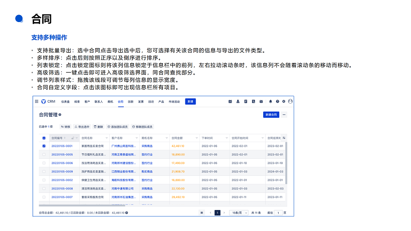
Task: Check the row 20220105-0005 checkbox
Action: [x=44, y=154]
